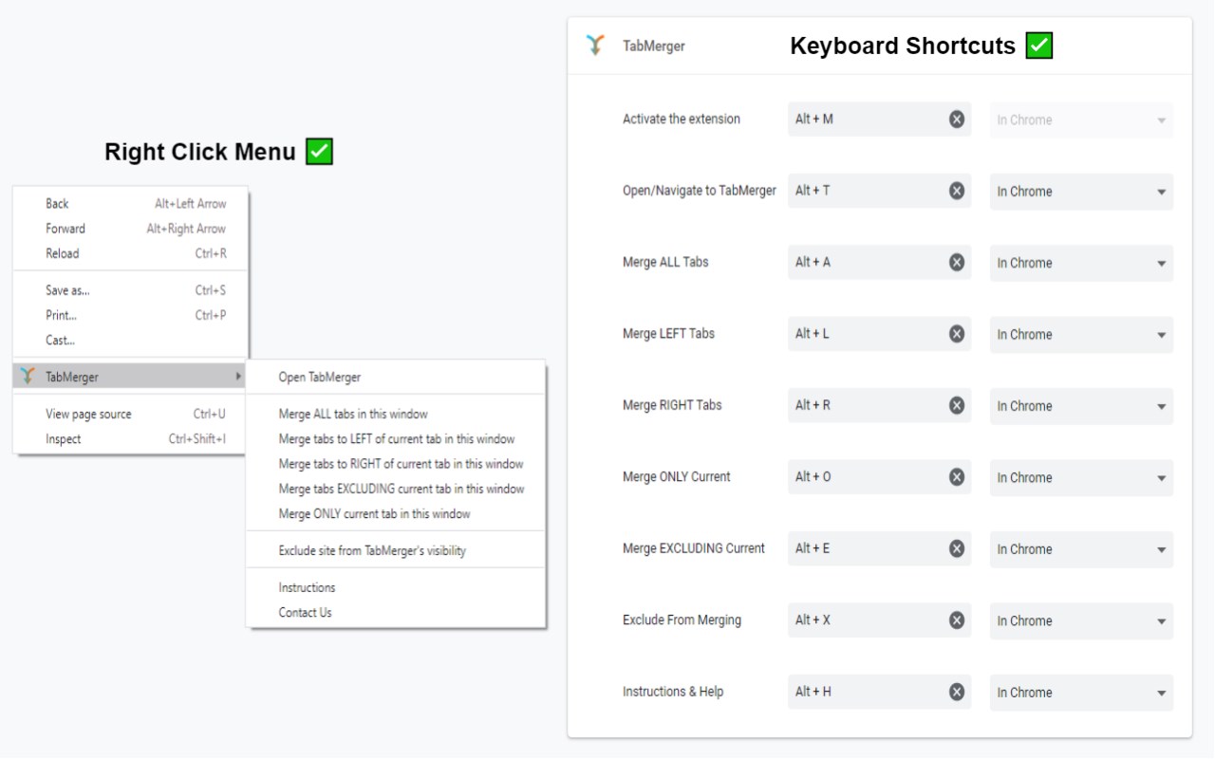Click the TabMerger logo in shortcuts header

tap(595, 46)
